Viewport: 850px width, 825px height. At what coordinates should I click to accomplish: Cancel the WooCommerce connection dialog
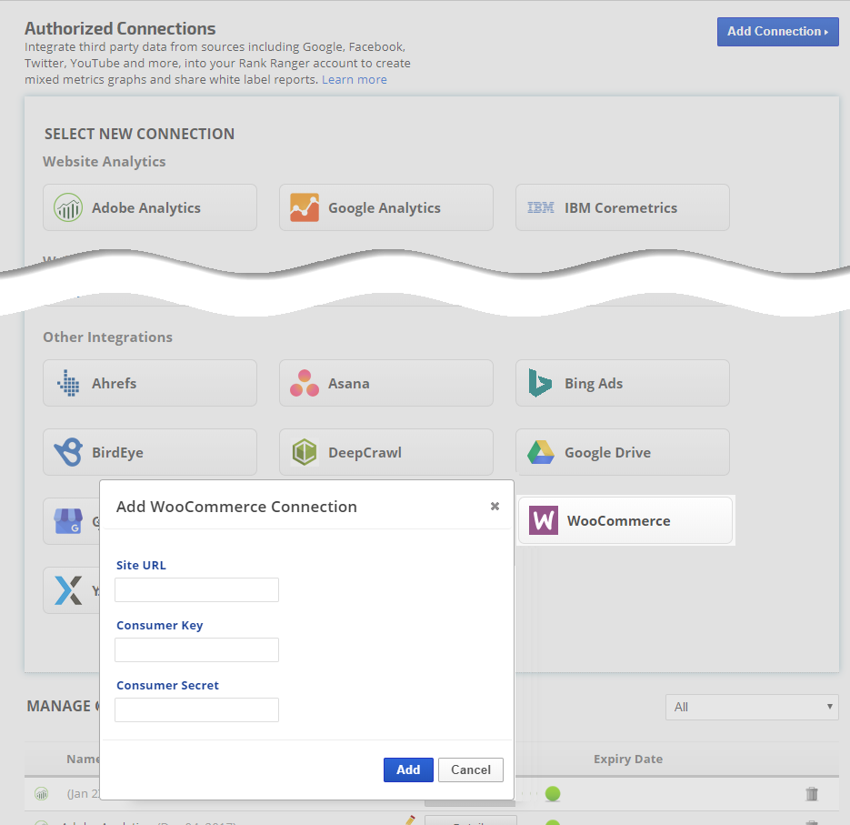[x=470, y=770]
